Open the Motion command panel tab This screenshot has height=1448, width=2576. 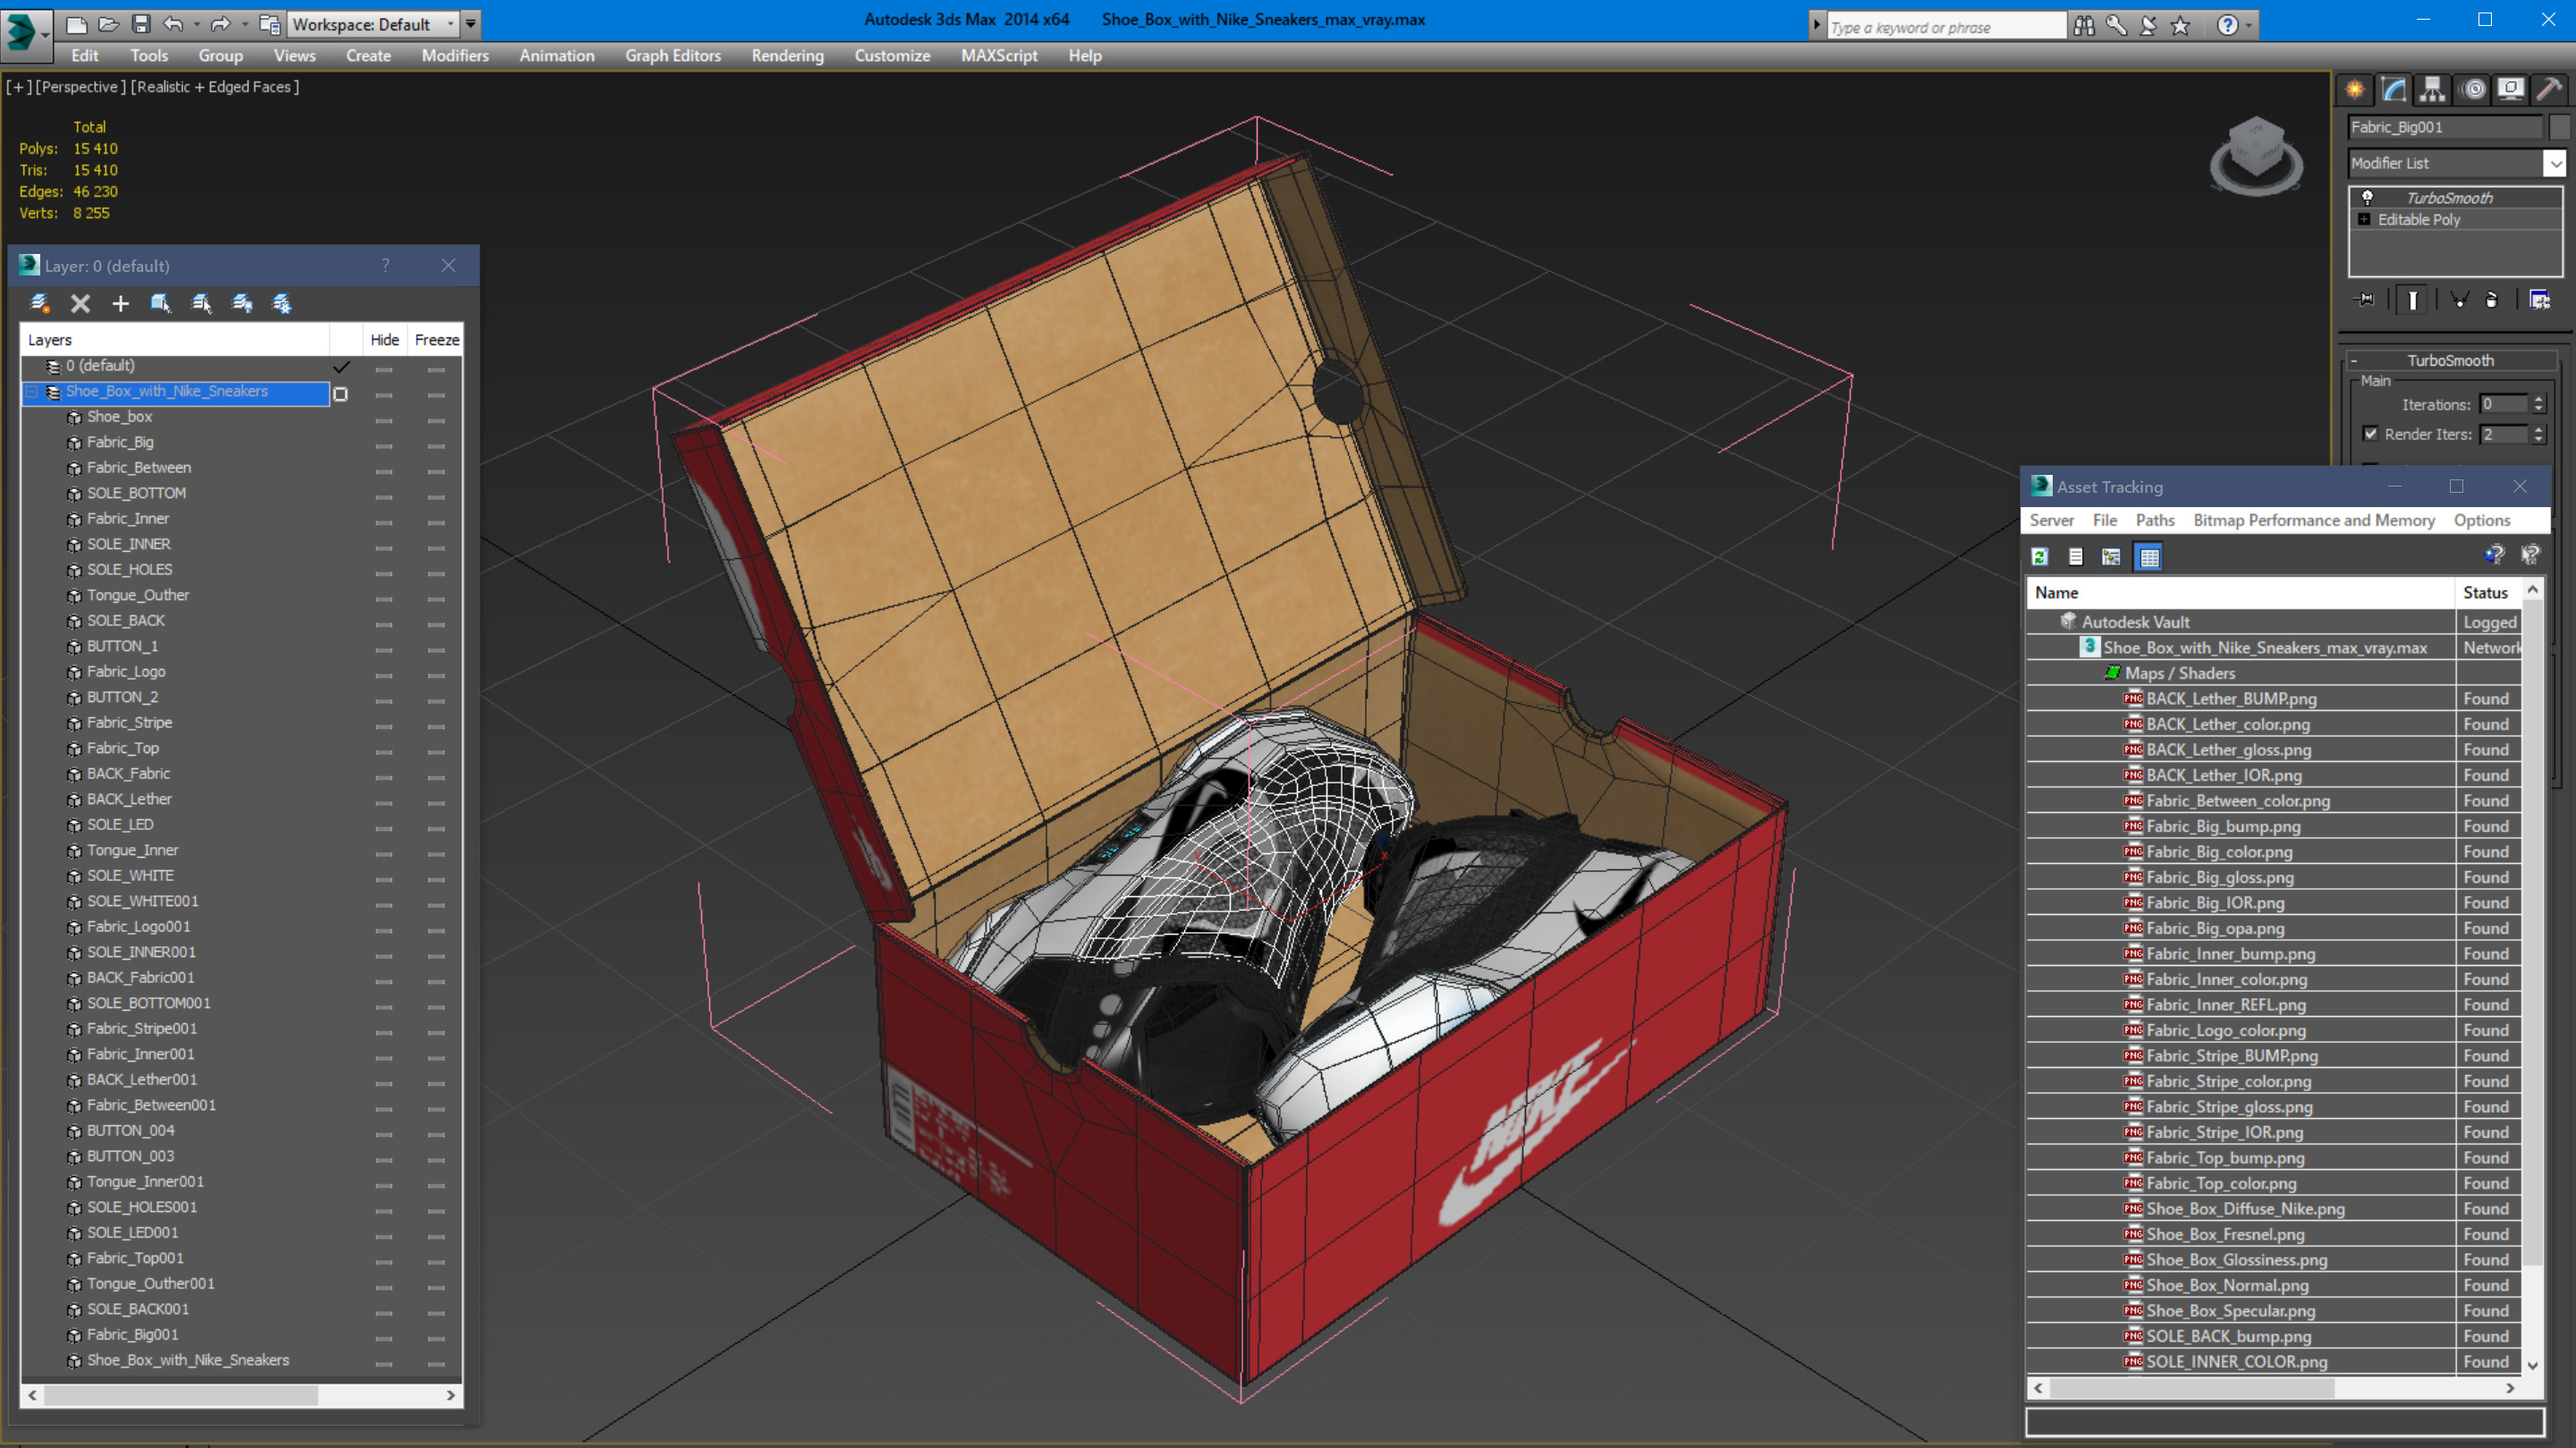tap(2473, 90)
